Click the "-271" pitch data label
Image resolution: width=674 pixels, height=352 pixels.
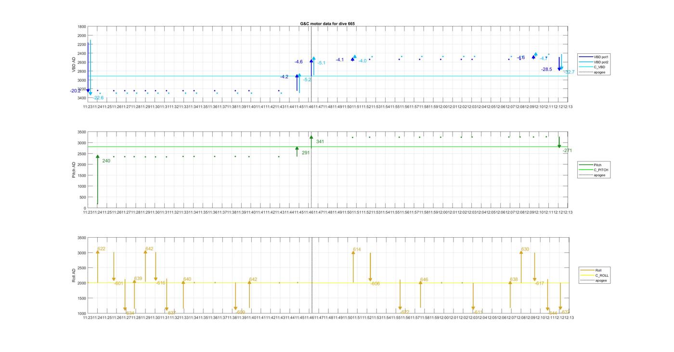tap(567, 151)
